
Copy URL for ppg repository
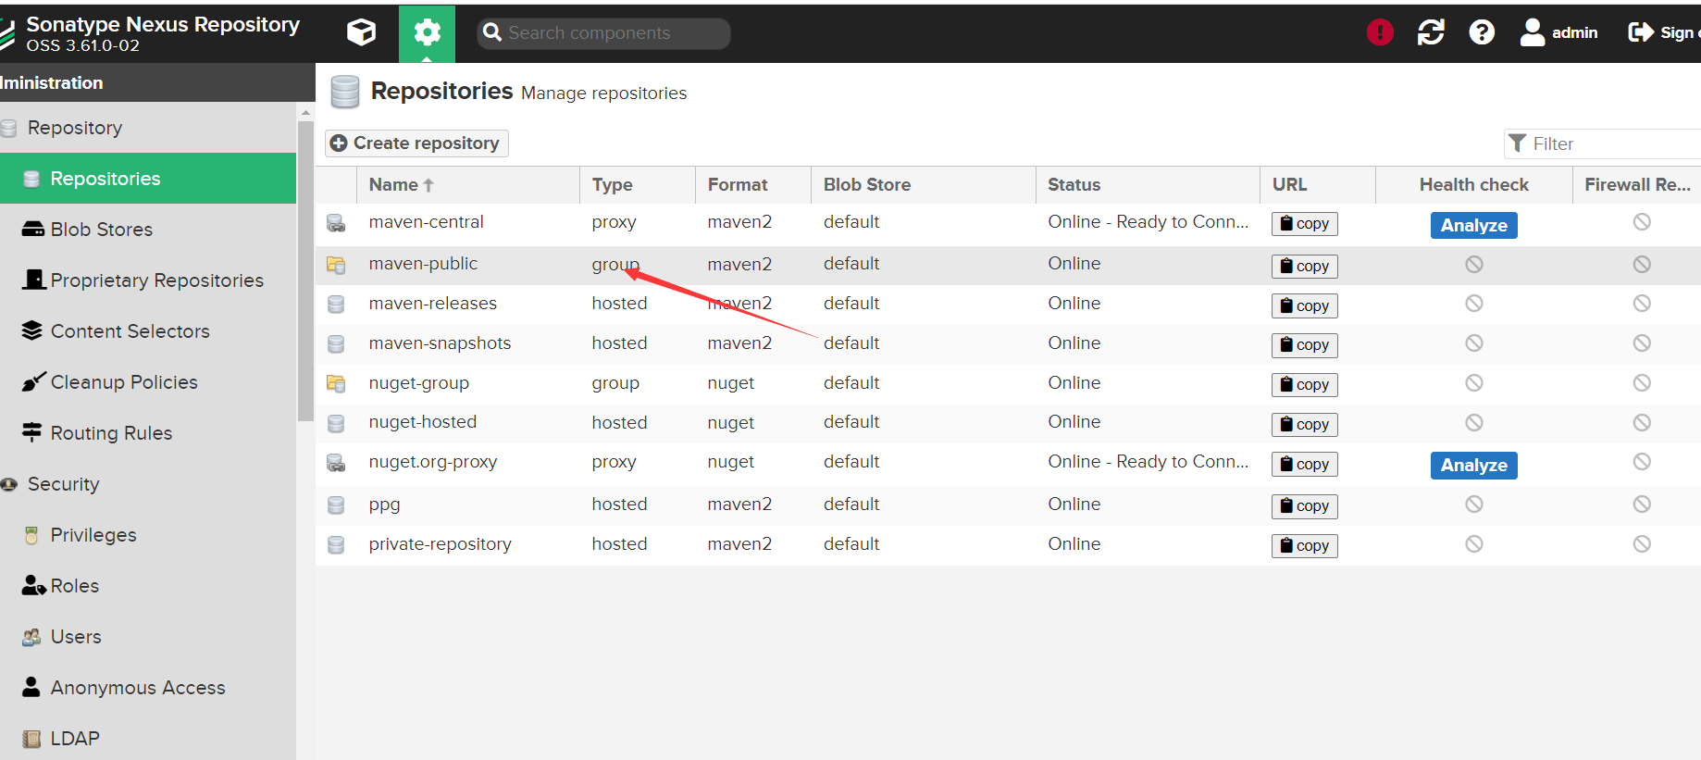(1304, 506)
